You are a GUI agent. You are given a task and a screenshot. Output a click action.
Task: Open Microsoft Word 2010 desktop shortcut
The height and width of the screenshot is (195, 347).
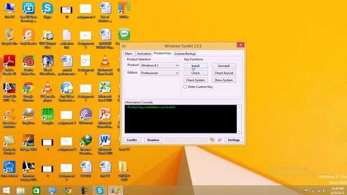point(105,145)
